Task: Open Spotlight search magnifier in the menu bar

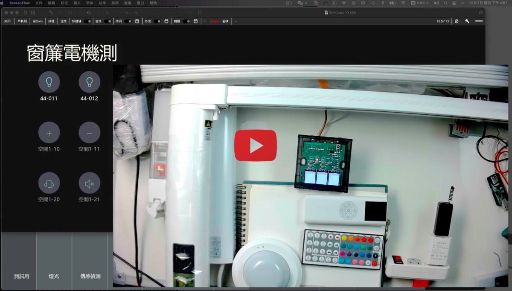Action: (x=445, y=3)
